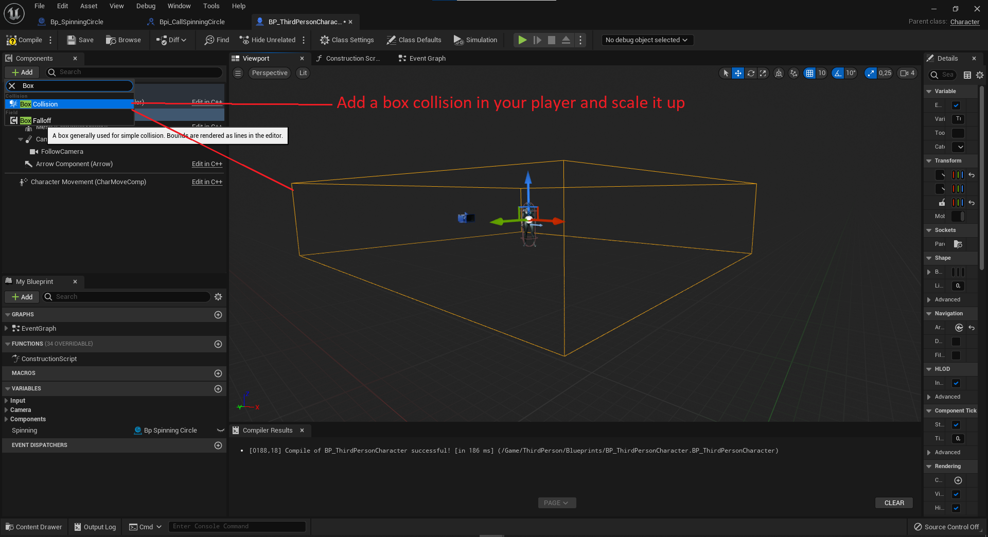Toggle the Mobility switch in Transform
The image size is (988, 537).
point(958,217)
